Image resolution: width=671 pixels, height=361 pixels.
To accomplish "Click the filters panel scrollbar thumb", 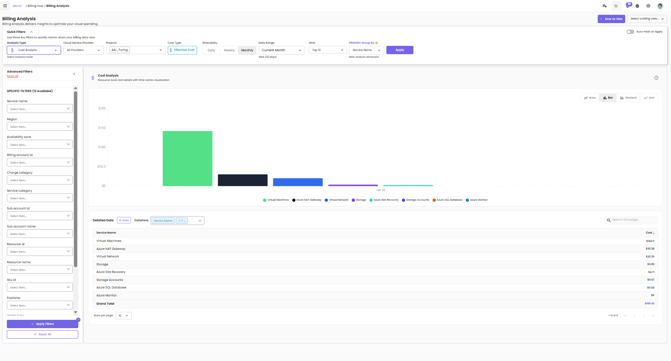I will point(75,179).
